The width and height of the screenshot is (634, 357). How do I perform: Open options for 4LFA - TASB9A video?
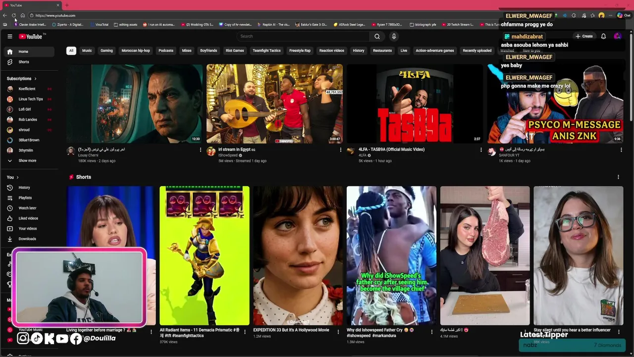481,150
